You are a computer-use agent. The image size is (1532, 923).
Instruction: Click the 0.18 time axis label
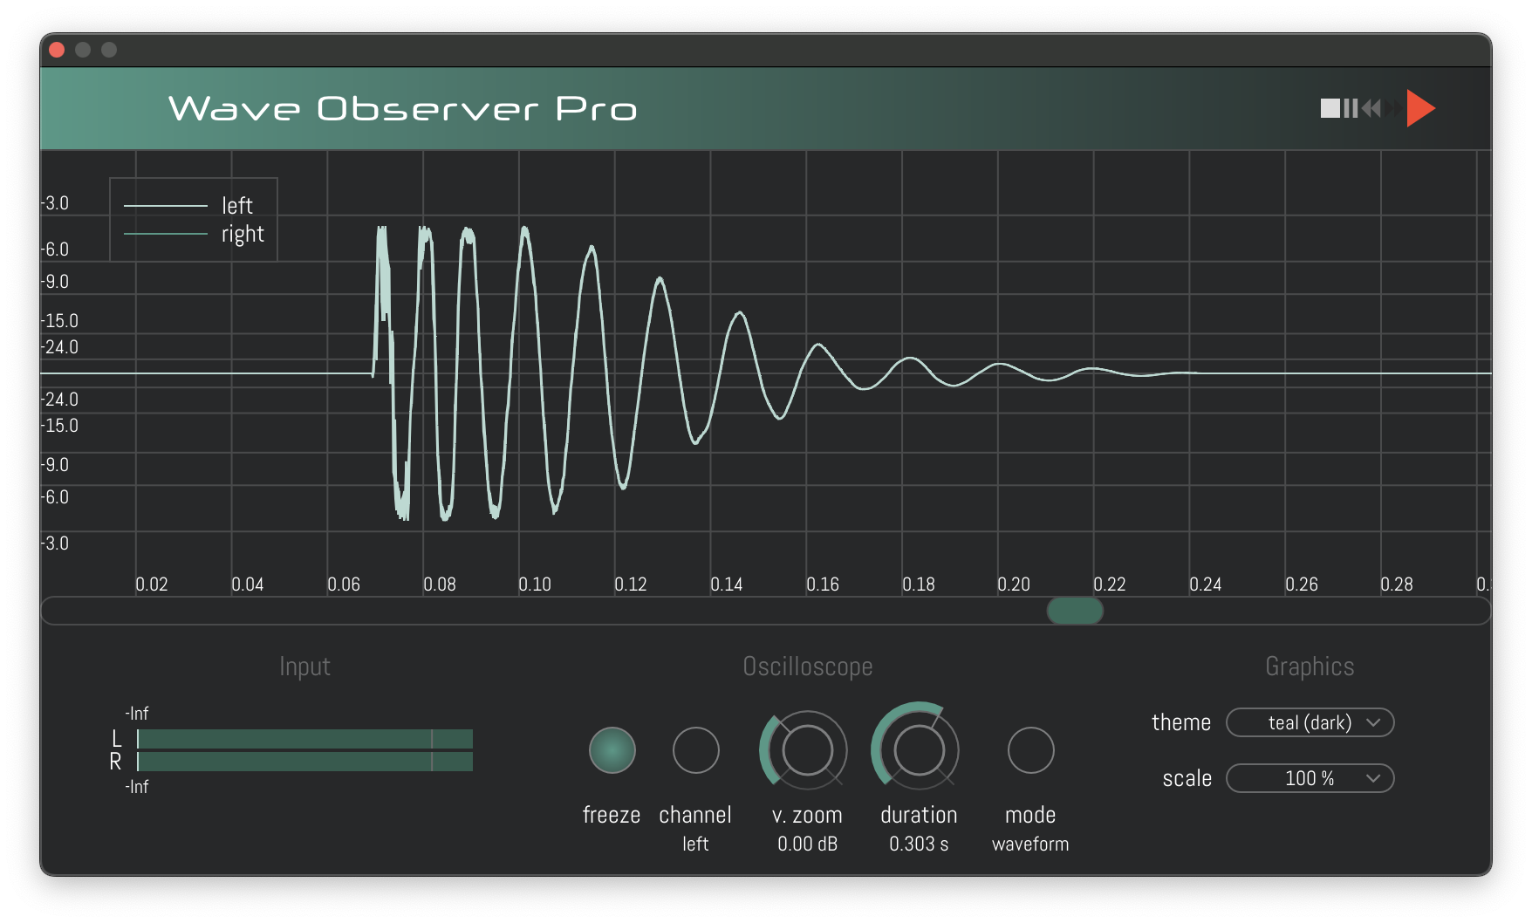click(919, 585)
